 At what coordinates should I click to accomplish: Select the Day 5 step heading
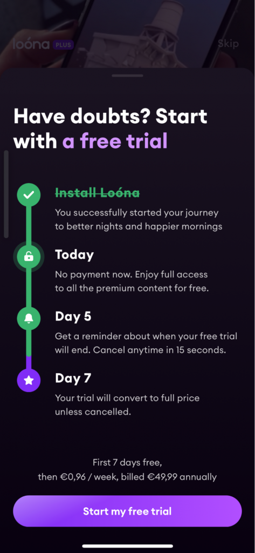pyautogui.click(x=73, y=316)
